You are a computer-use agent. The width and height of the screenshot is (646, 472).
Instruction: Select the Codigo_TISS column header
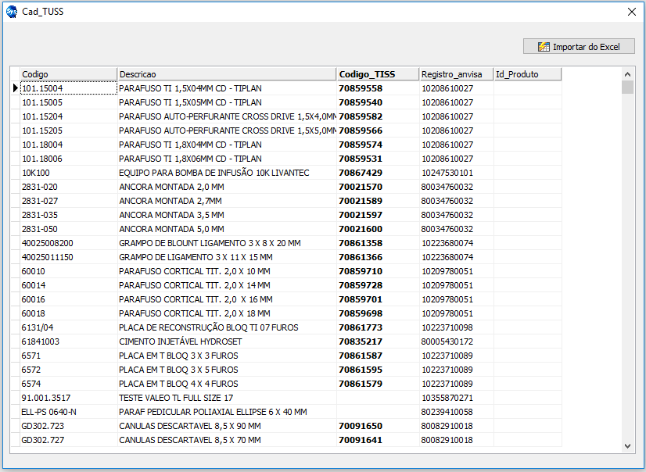(x=377, y=74)
